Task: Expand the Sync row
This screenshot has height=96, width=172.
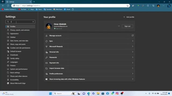Action: [x=89, y=41]
